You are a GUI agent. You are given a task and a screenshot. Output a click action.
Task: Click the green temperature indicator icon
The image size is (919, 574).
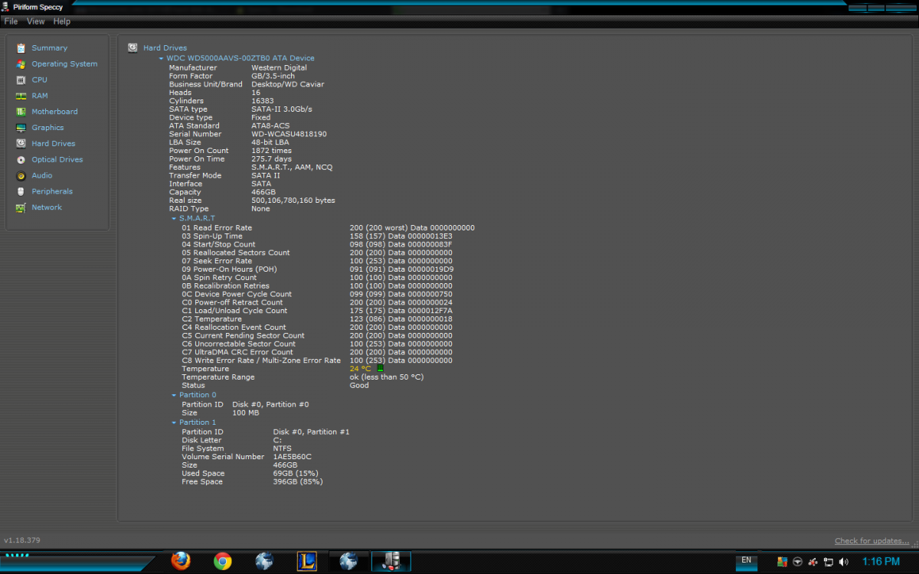(380, 369)
